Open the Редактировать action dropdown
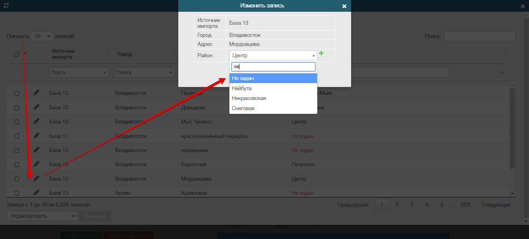The width and height of the screenshot is (529, 239). pos(42,216)
